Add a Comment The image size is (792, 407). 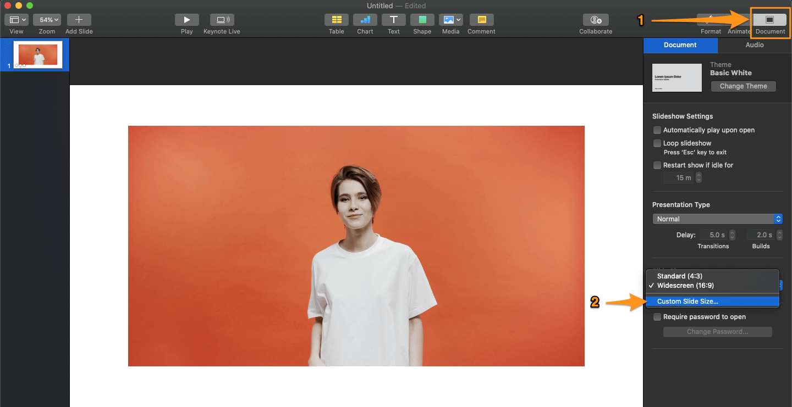[481, 20]
